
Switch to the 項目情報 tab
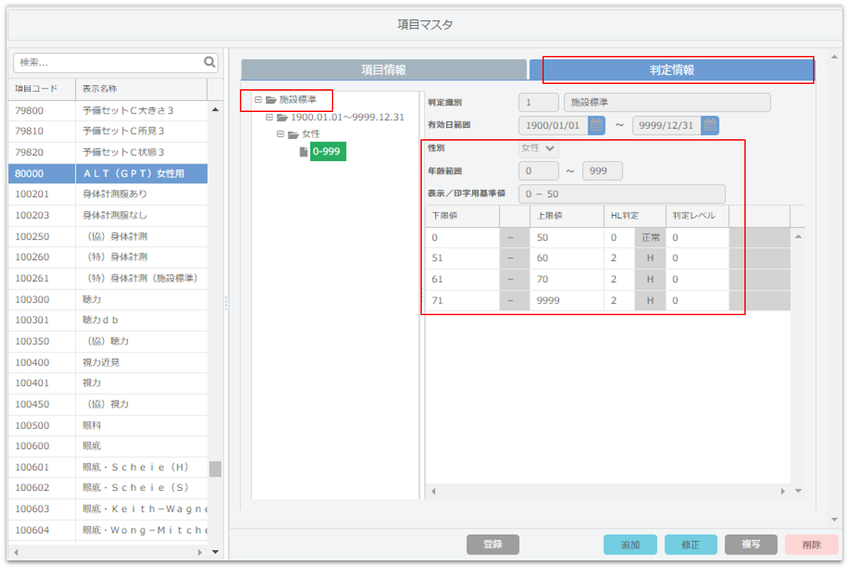pyautogui.click(x=384, y=70)
